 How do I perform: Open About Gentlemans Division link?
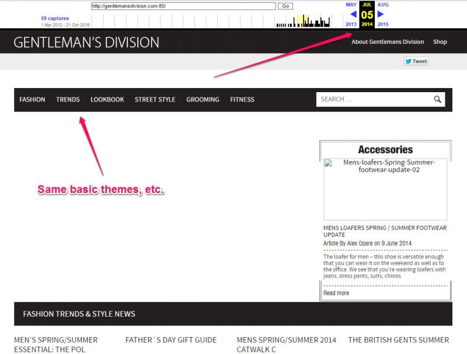point(388,42)
